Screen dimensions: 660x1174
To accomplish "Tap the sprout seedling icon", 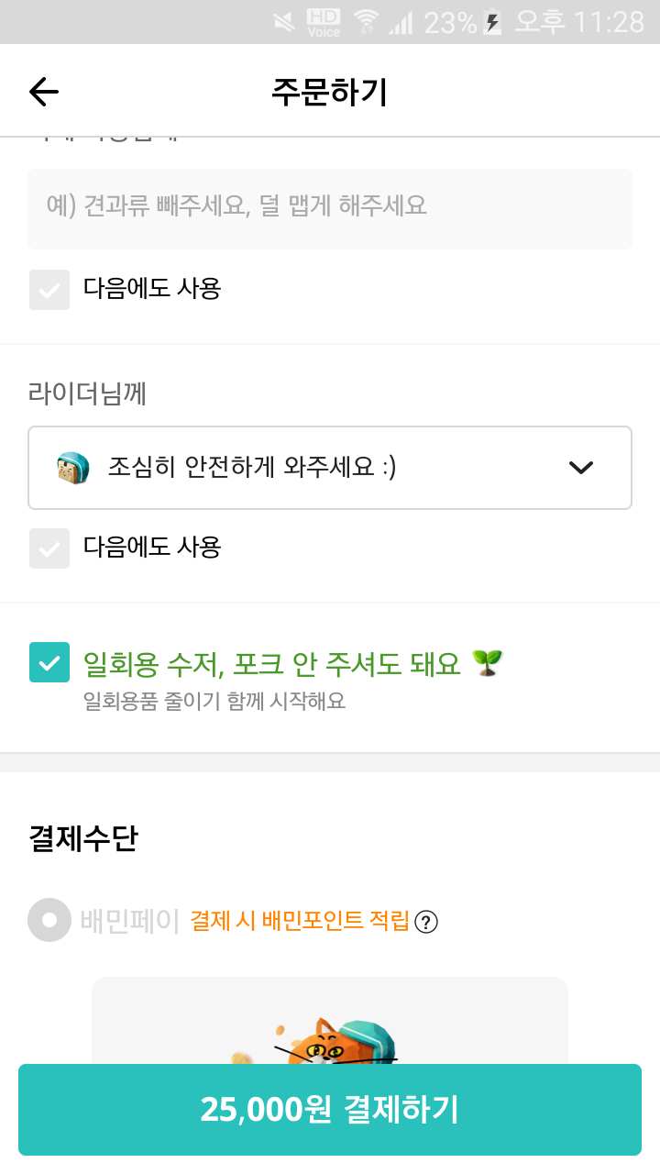I will click(x=487, y=662).
